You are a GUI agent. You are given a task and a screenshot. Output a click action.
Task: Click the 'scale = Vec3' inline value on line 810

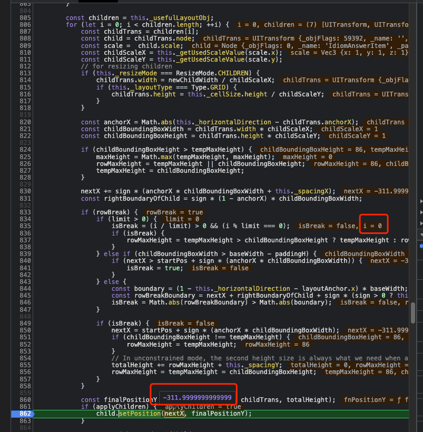[x=348, y=53]
